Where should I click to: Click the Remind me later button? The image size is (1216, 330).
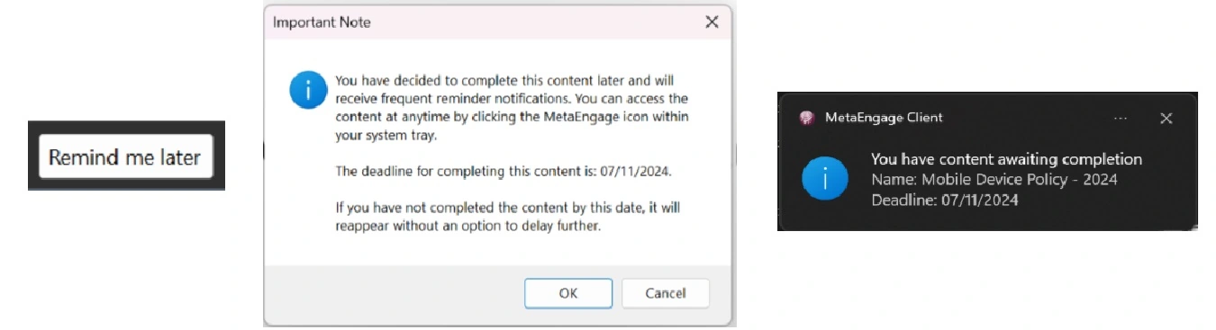(126, 157)
